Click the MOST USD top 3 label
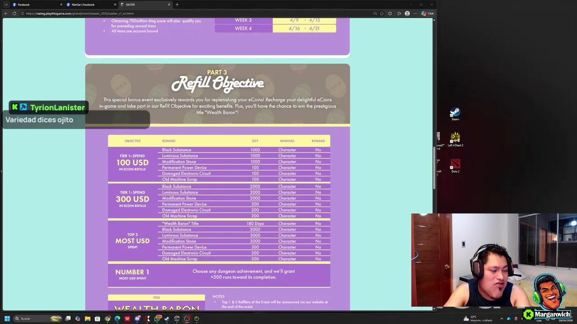Screen dimensions: 577x324 (x=133, y=241)
